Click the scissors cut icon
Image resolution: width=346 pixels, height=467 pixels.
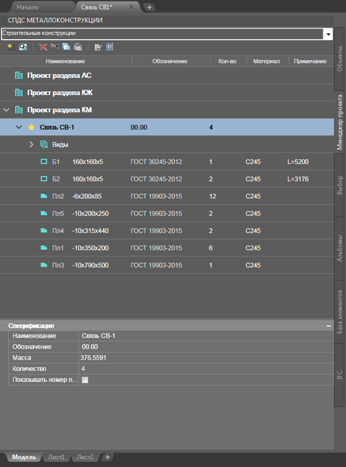tap(55, 46)
